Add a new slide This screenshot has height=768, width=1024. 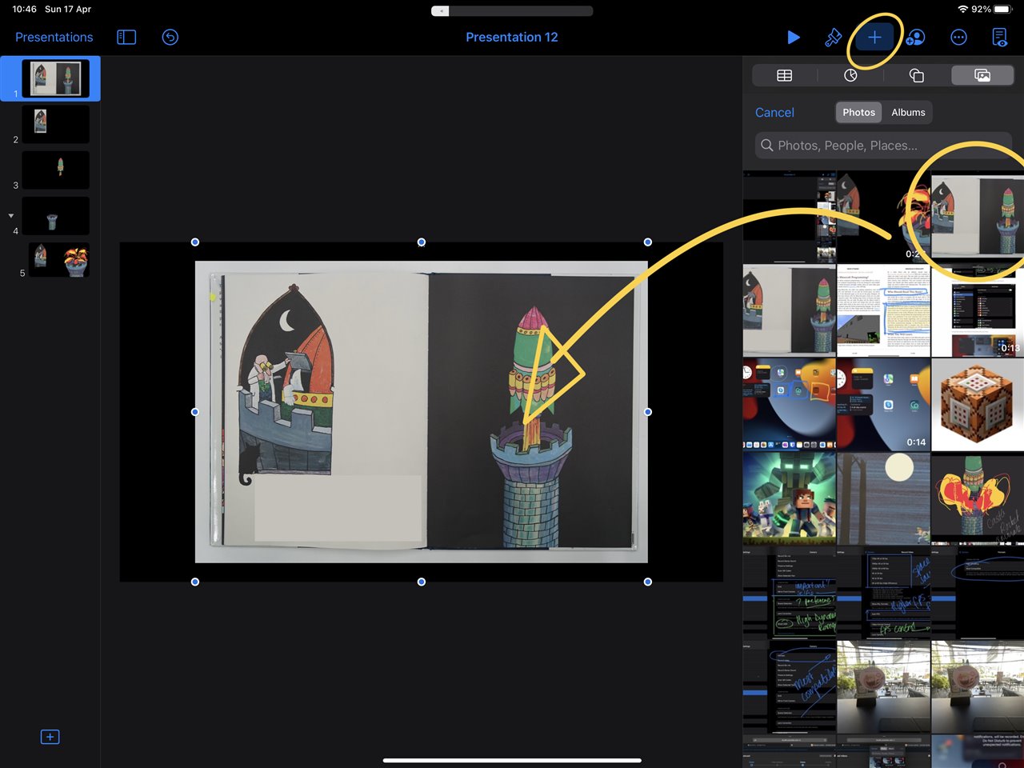[50, 737]
